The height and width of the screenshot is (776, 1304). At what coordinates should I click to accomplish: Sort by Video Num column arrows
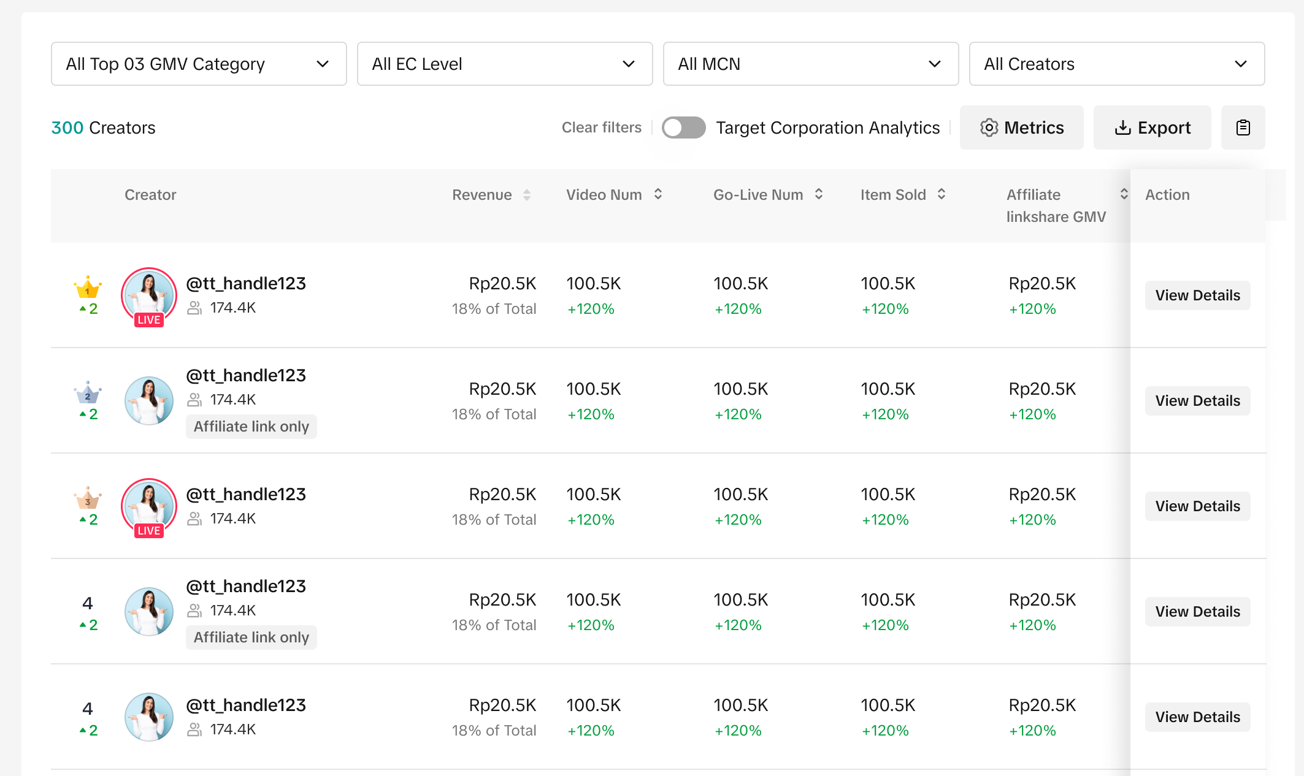658,194
